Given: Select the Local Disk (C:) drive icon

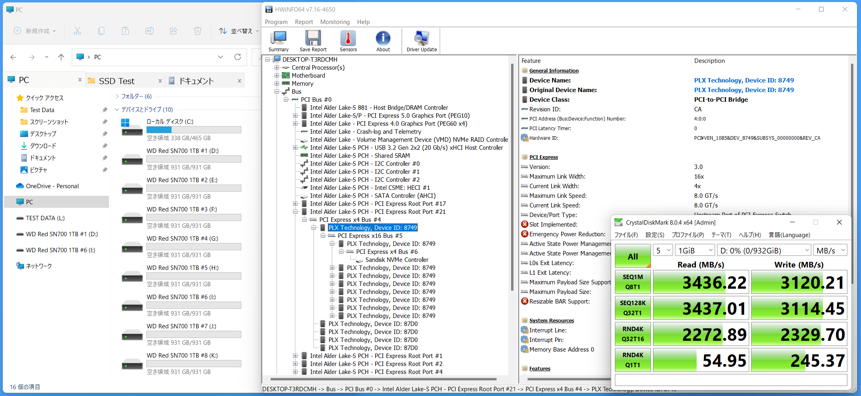Looking at the screenshot, I should coord(132,127).
